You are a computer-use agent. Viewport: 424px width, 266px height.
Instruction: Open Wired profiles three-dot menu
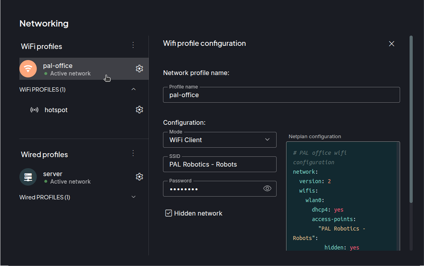[133, 153]
